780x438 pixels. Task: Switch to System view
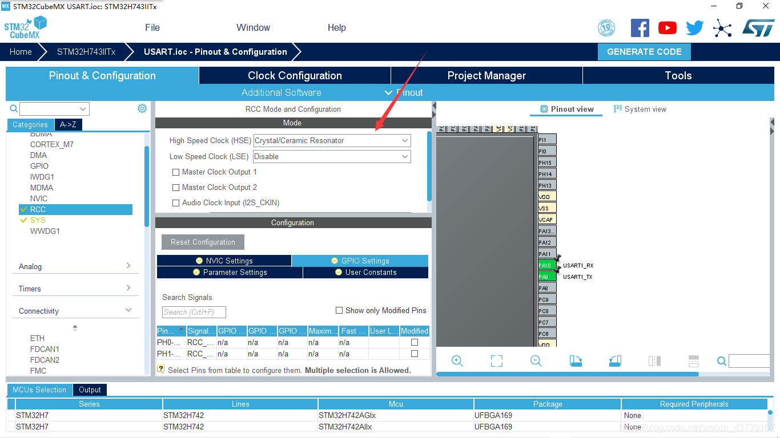click(640, 109)
